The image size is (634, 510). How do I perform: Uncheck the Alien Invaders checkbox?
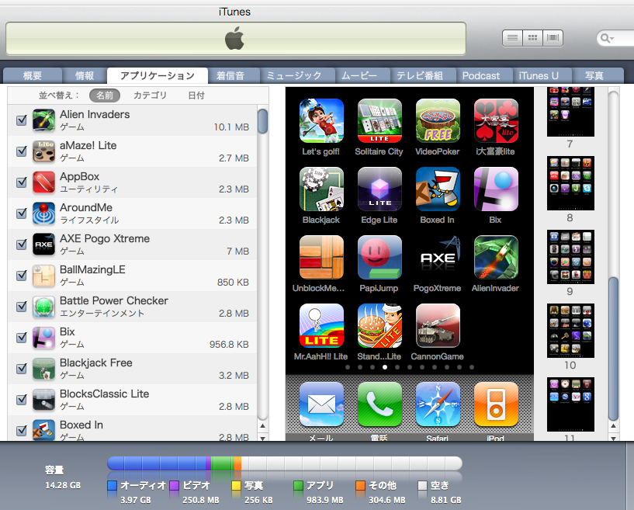22,120
